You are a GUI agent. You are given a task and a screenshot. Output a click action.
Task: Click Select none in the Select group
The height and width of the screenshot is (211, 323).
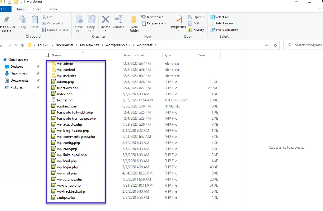221,23
